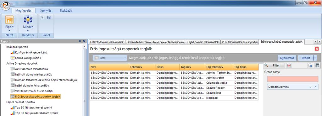The width and height of the screenshot is (322, 116).
Task: Click the ellipsis on Domain Admins filter
Action: pyautogui.click(x=310, y=87)
